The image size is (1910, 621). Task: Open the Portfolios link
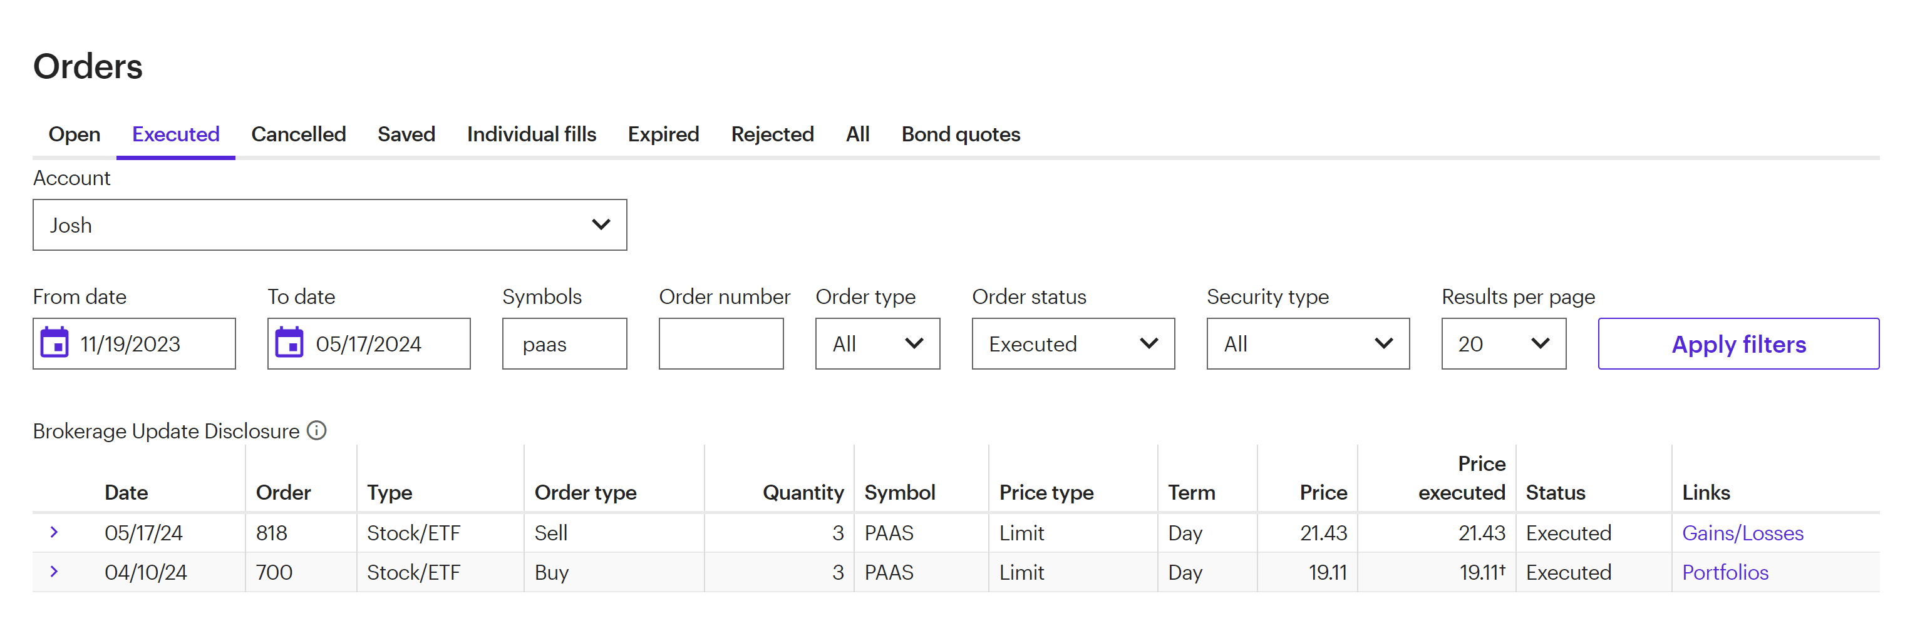point(1725,572)
